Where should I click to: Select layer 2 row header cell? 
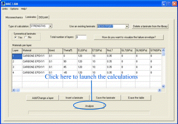point(17,62)
